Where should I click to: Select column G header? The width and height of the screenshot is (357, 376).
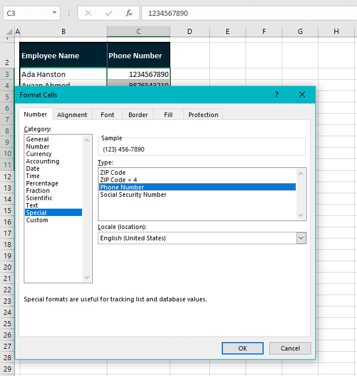[300, 32]
